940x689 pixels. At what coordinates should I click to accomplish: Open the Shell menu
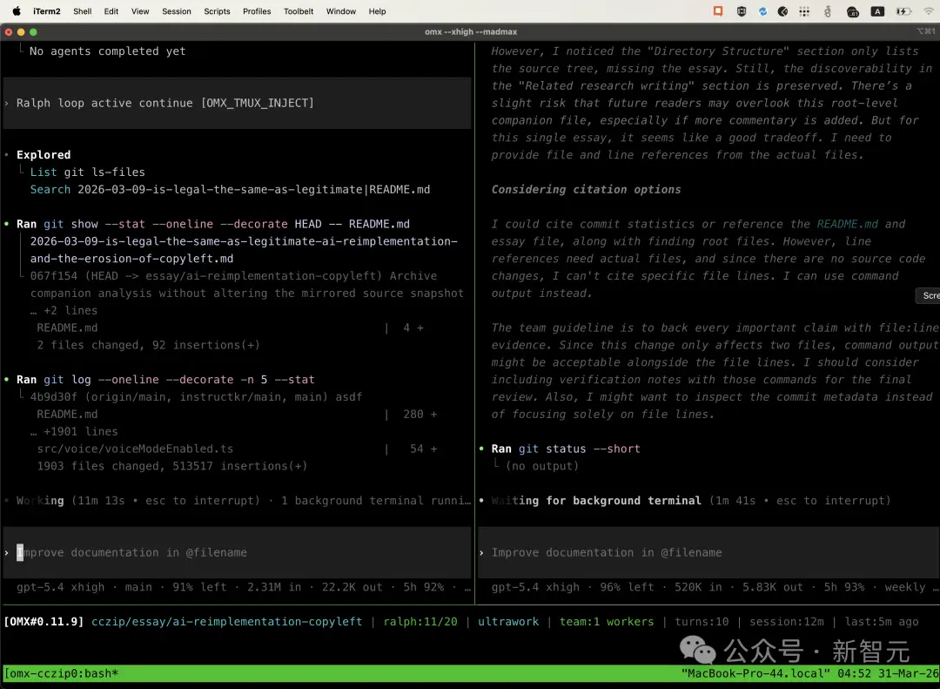82,10
